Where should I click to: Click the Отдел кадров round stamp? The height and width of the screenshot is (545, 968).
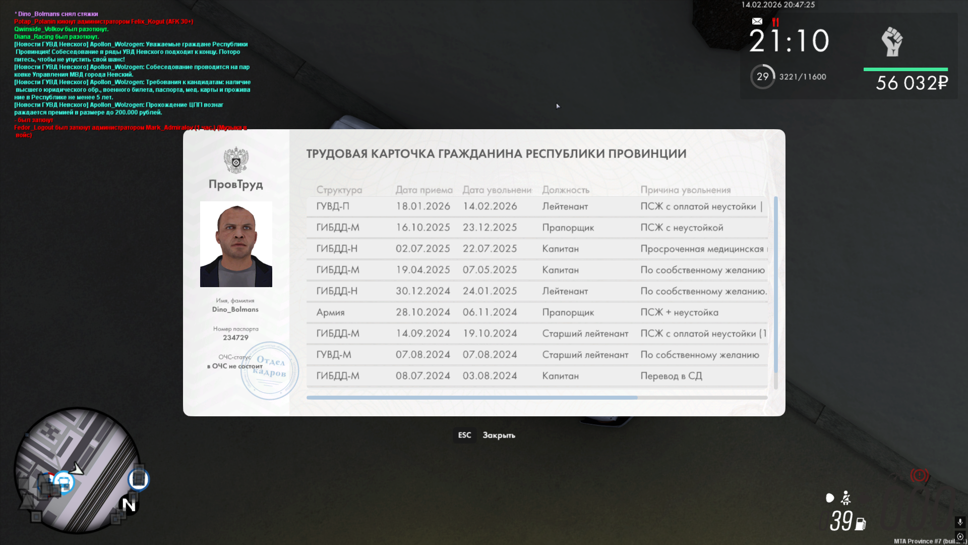click(x=270, y=371)
